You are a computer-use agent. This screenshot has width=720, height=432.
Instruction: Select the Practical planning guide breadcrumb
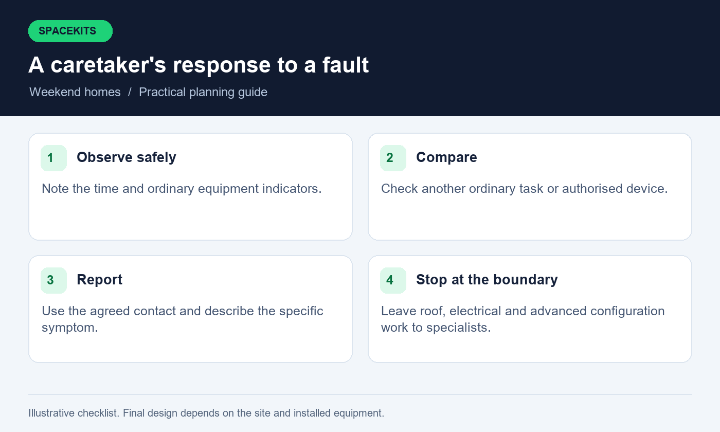(x=203, y=92)
